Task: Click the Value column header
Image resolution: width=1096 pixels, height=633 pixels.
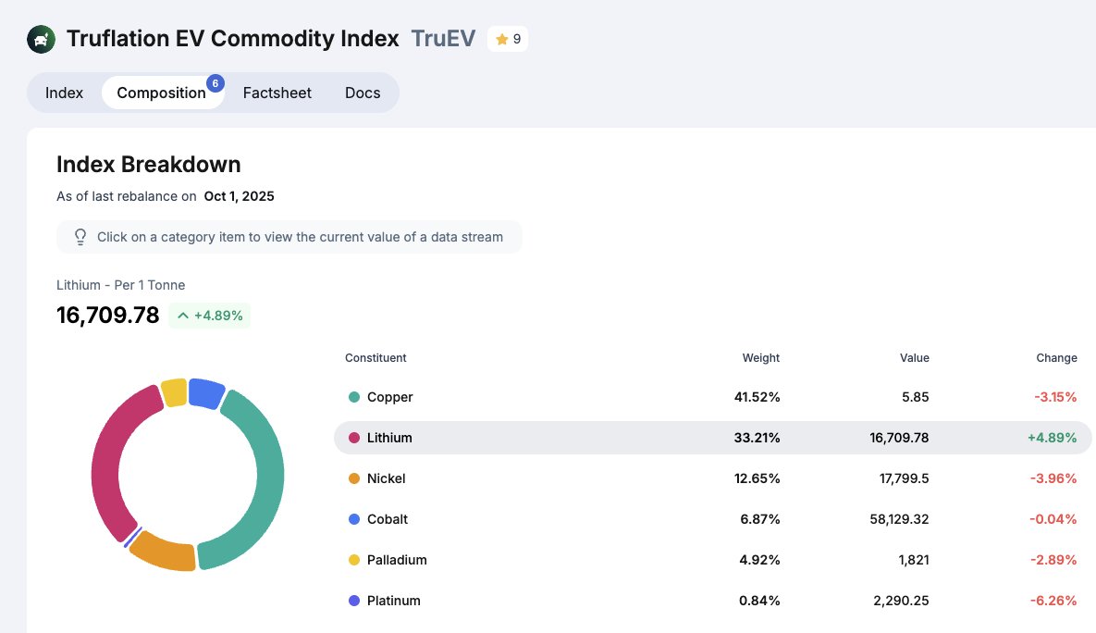Action: click(915, 357)
